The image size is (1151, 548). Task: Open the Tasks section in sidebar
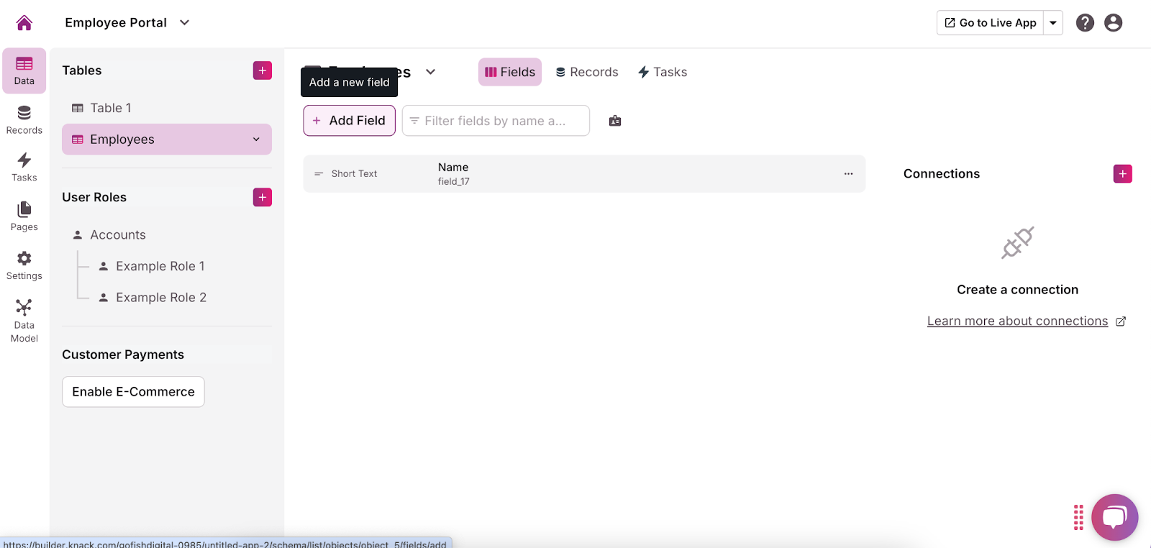[24, 167]
